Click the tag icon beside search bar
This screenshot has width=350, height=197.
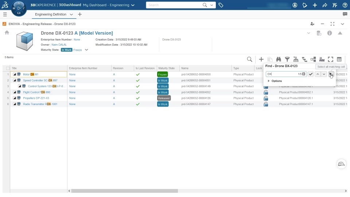click(x=221, y=5)
